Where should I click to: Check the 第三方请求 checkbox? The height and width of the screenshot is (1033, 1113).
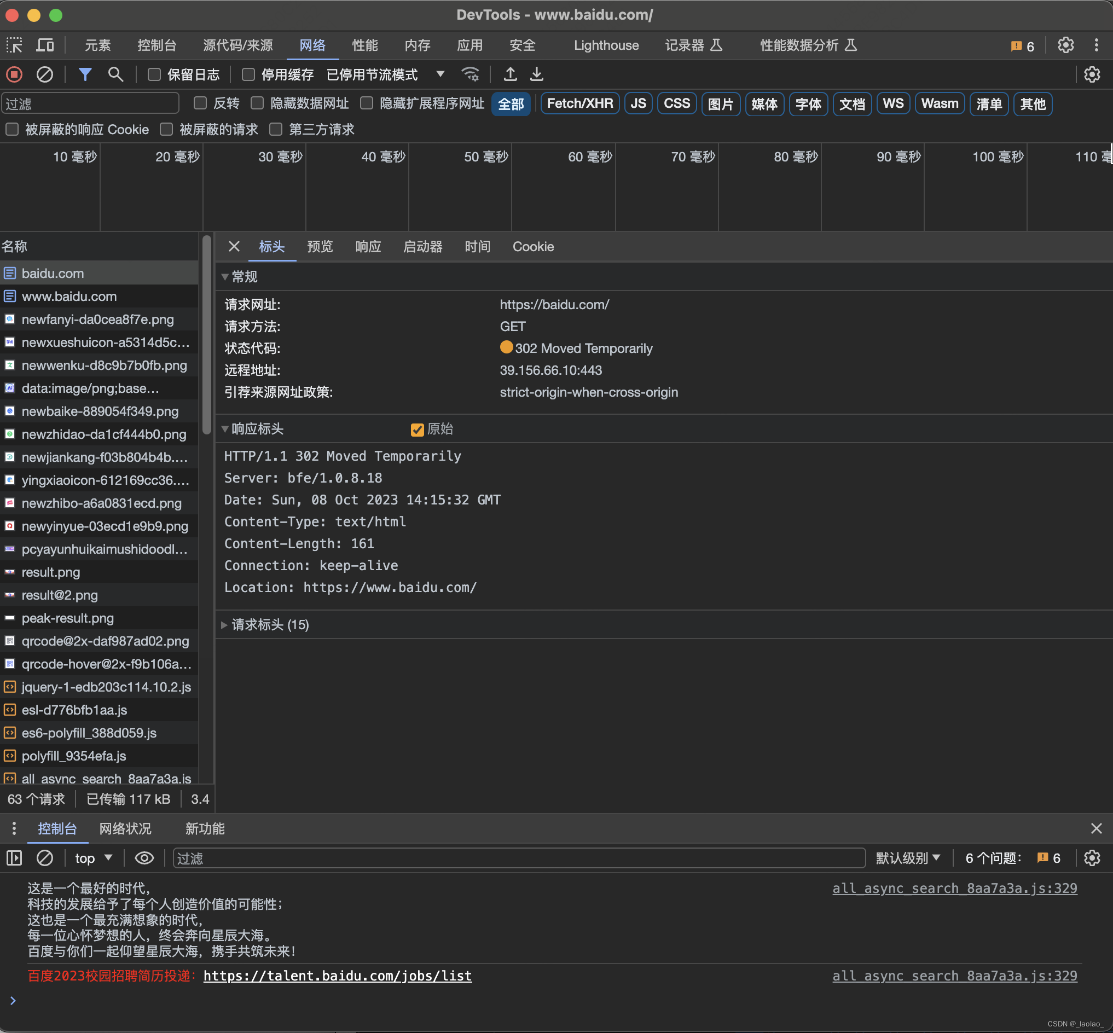point(276,130)
